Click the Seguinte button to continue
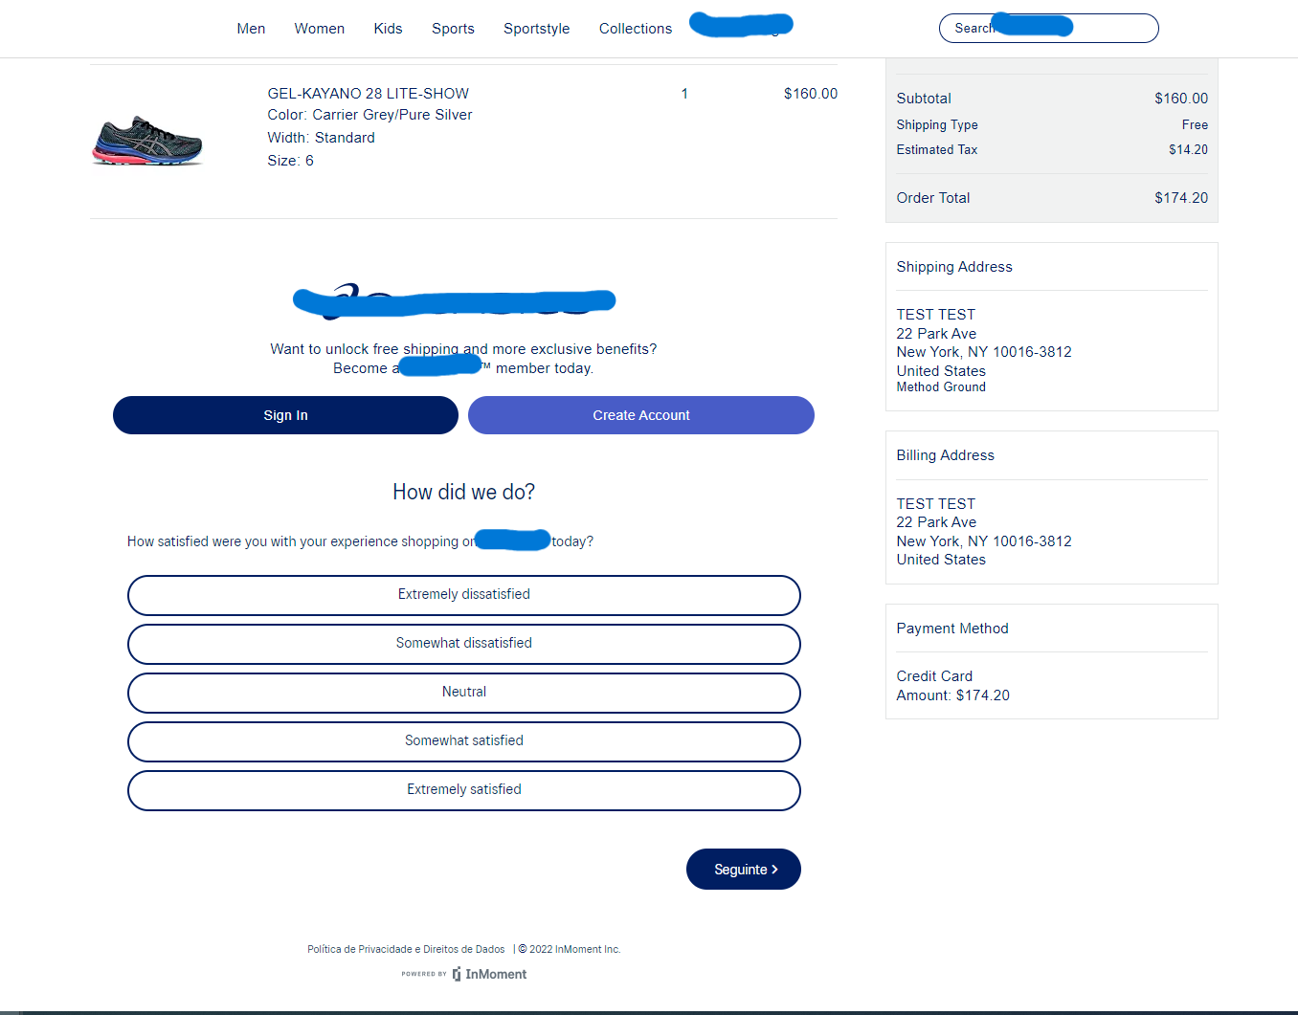The image size is (1298, 1015). pyautogui.click(x=743, y=869)
